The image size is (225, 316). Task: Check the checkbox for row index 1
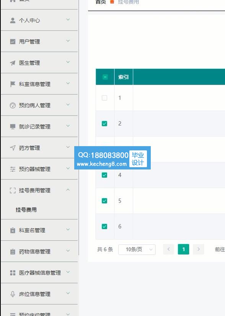[104, 98]
